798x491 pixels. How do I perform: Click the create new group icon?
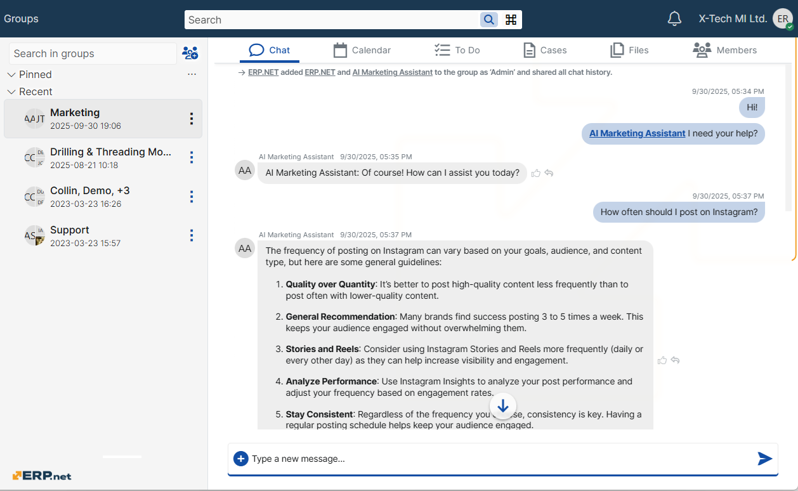190,53
